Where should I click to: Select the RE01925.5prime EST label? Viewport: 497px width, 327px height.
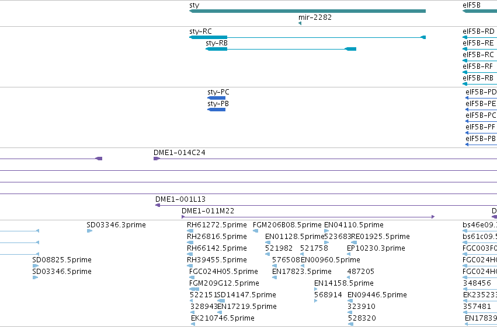click(380, 237)
